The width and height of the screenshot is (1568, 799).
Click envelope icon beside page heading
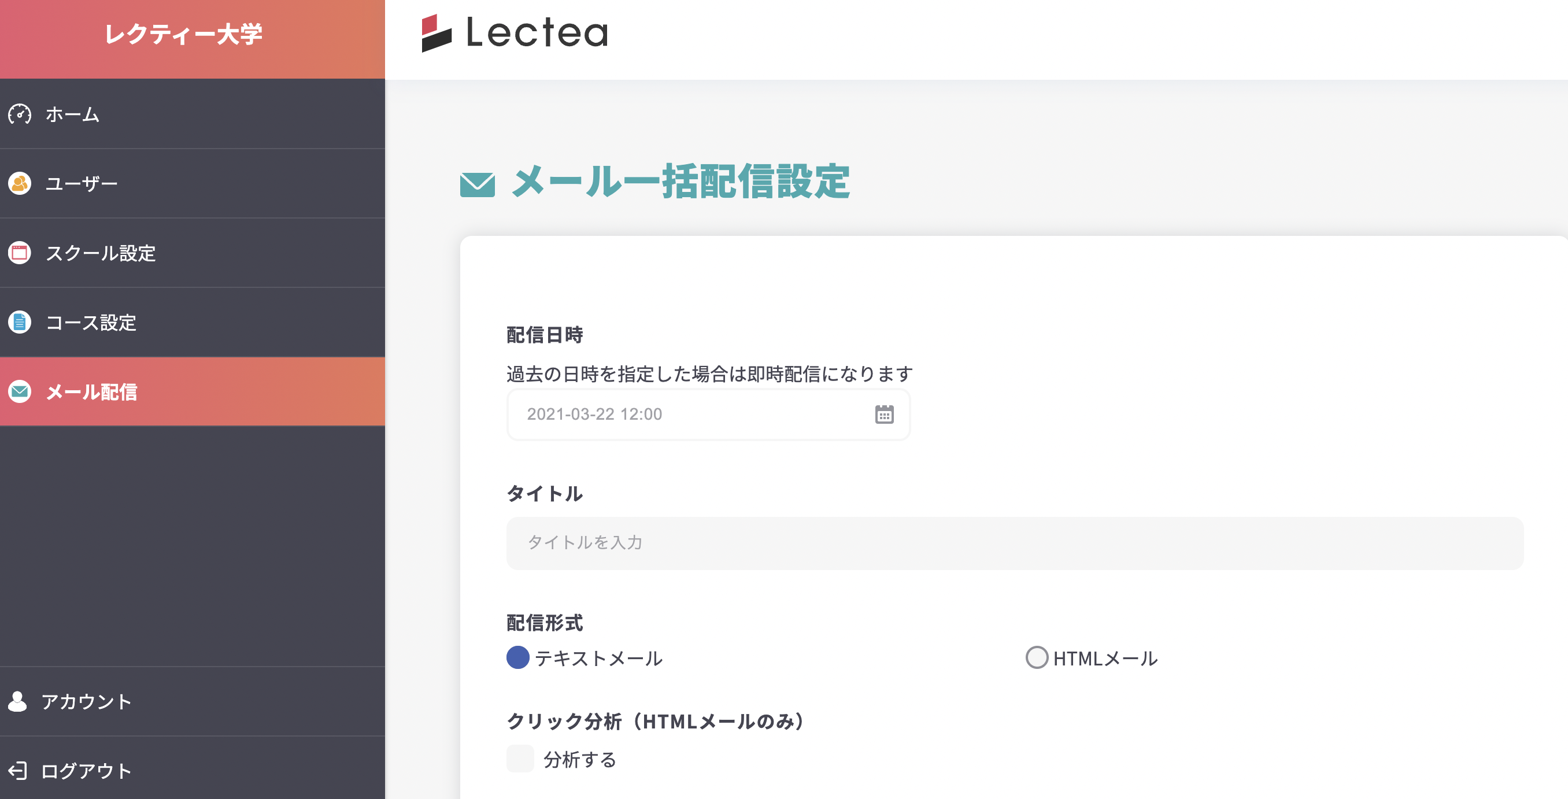click(477, 184)
